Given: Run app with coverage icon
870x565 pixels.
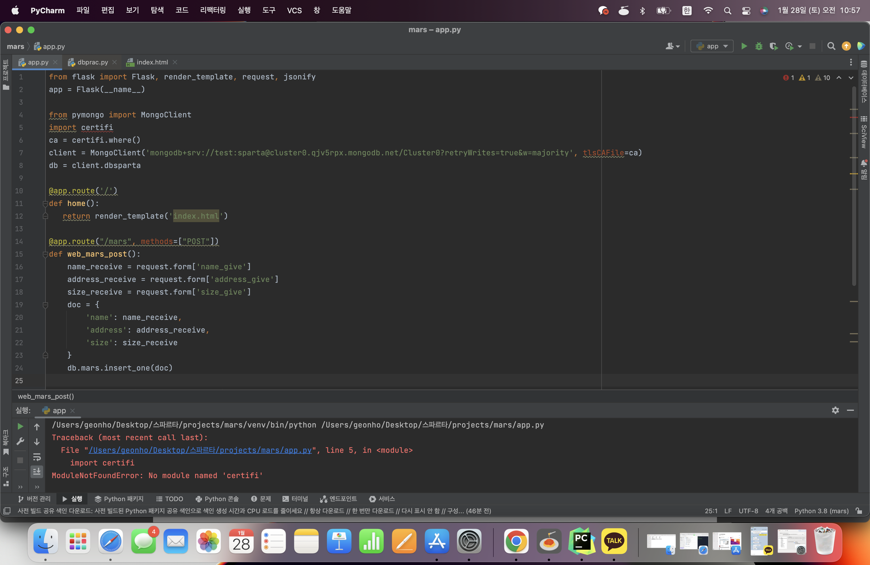Looking at the screenshot, I should point(774,46).
